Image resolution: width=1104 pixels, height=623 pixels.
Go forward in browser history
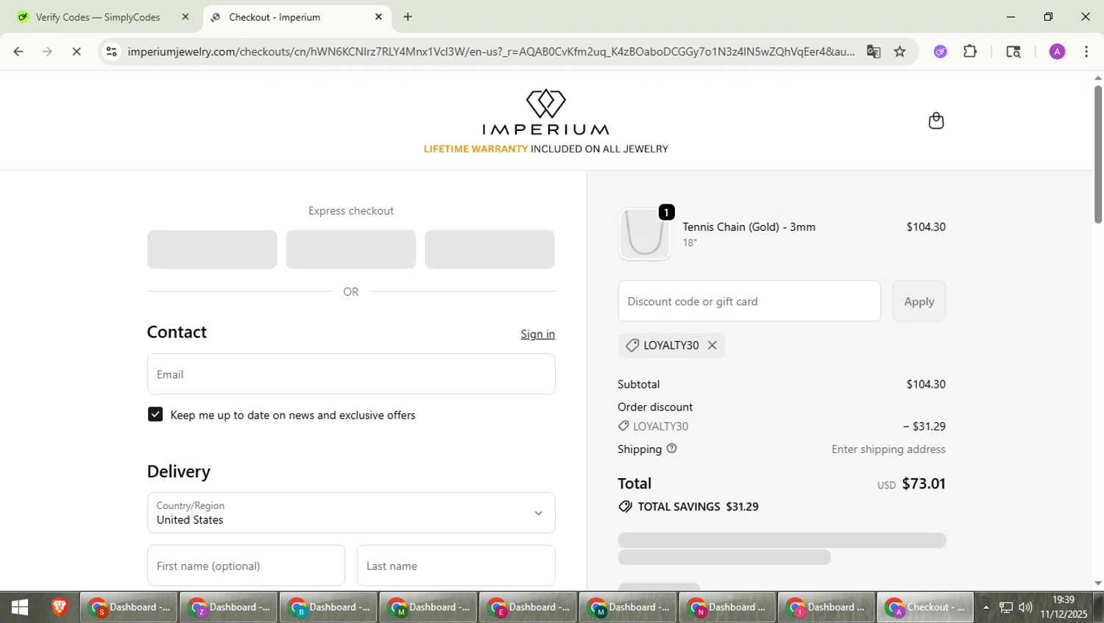point(47,51)
